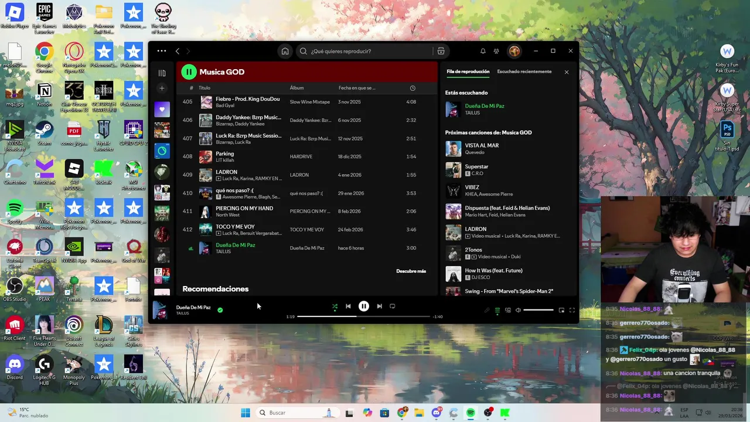This screenshot has width=750, height=422.
Task: Open Connect to a device icon
Action: tap(508, 310)
